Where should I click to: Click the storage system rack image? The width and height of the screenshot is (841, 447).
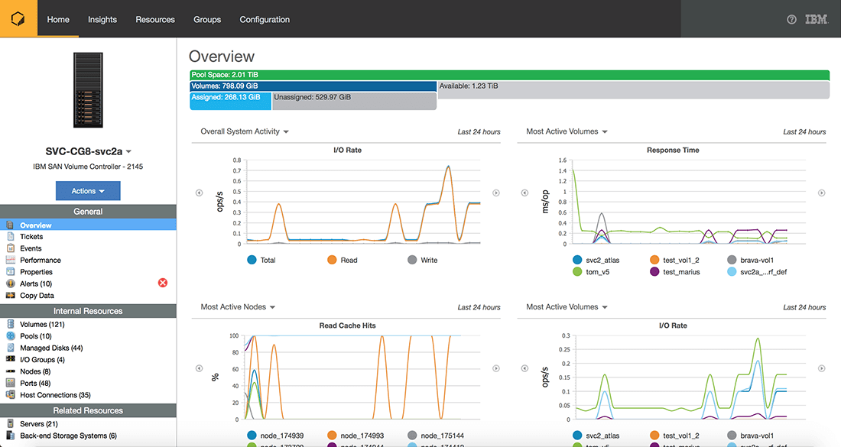(88, 90)
